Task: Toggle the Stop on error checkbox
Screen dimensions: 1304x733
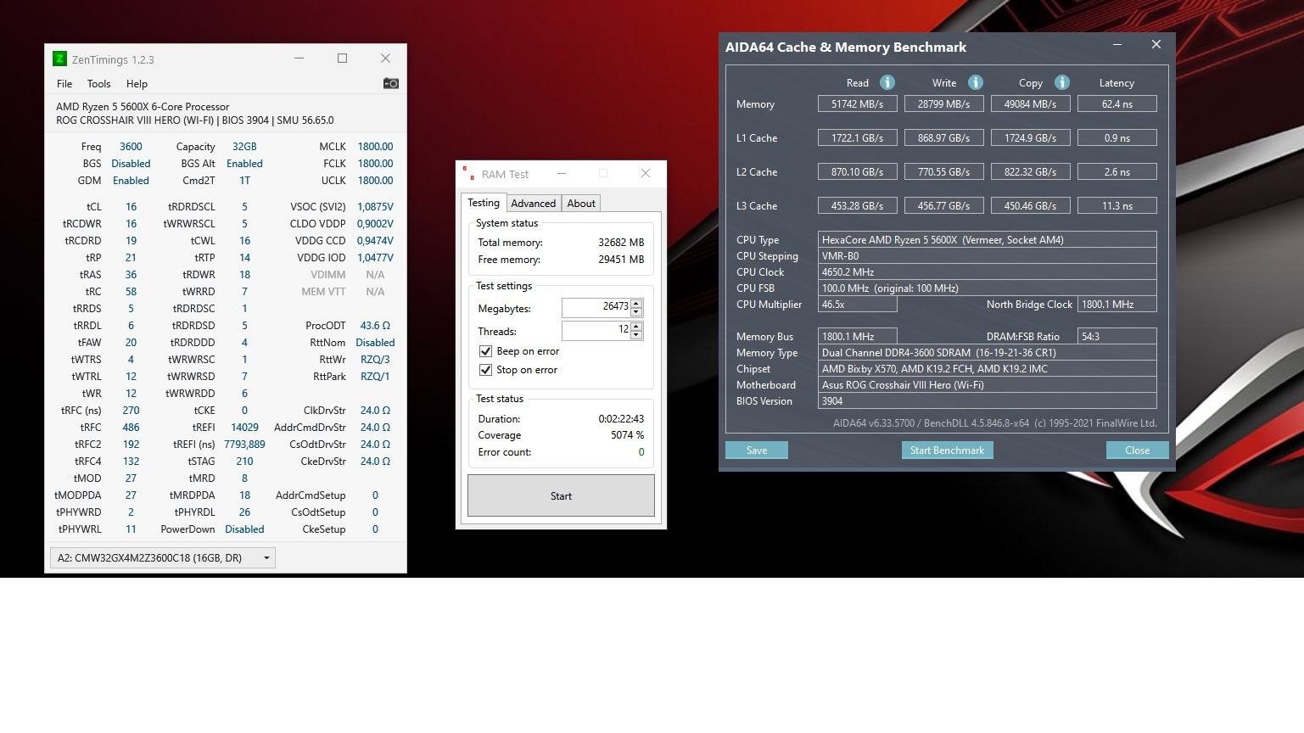Action: point(485,370)
